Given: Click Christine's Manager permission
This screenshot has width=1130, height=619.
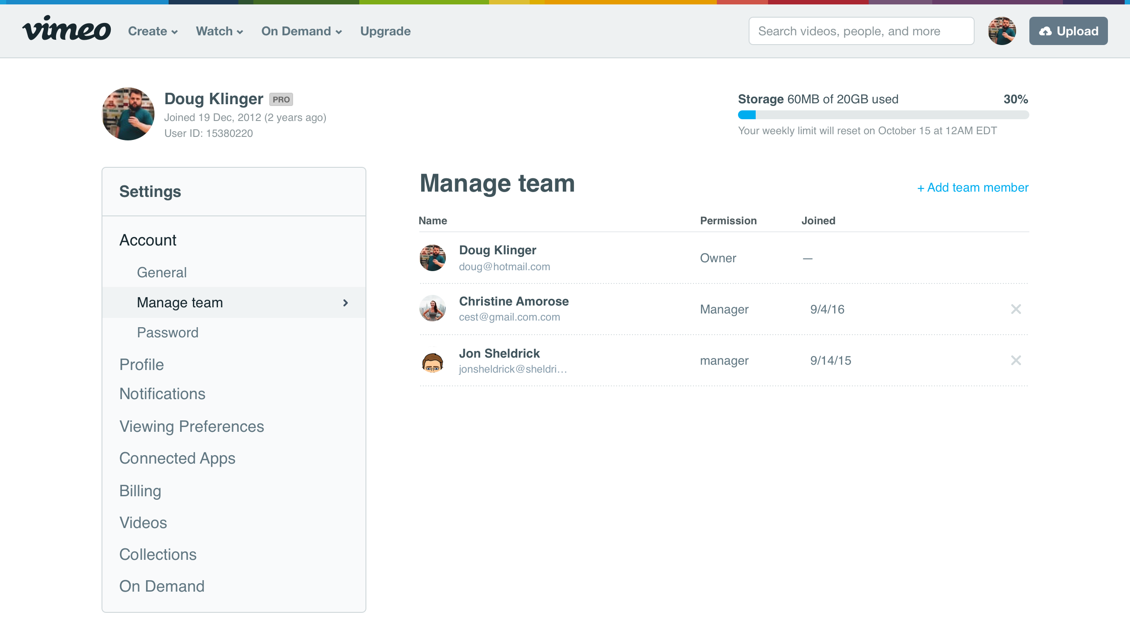Looking at the screenshot, I should (724, 309).
